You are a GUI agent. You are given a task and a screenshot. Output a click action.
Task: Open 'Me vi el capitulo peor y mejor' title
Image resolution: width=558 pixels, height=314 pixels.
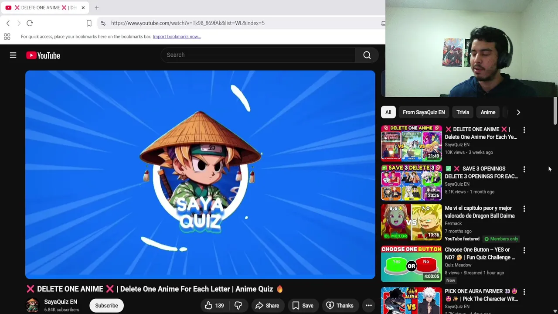pyautogui.click(x=480, y=212)
